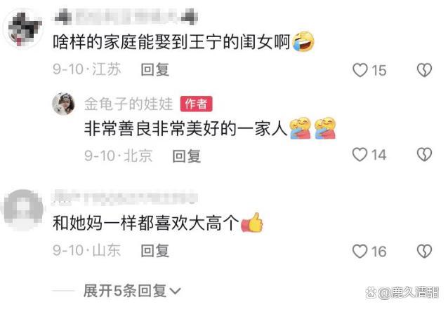Image resolution: width=448 pixels, height=309 pixels.
Task: Reply to the 江苏 comment via 回复
Action: click(x=155, y=70)
